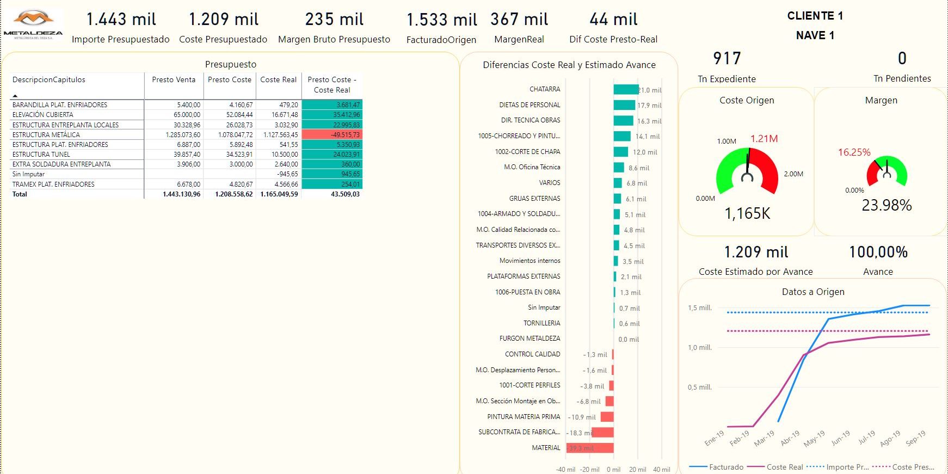Sort by Presto Venta column header
The width and height of the screenshot is (948, 474).
pyautogui.click(x=174, y=79)
